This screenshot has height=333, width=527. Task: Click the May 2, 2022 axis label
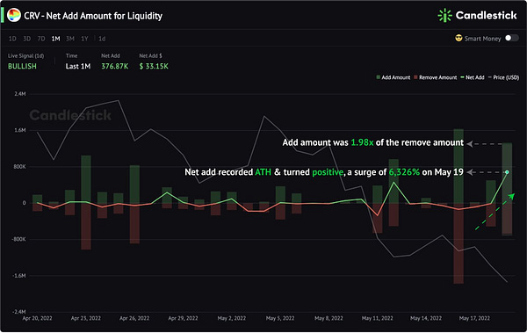point(232,318)
